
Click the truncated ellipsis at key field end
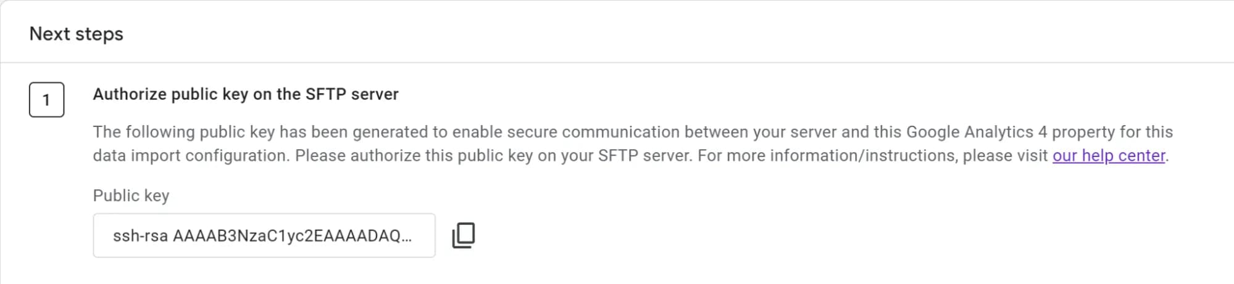pyautogui.click(x=406, y=237)
